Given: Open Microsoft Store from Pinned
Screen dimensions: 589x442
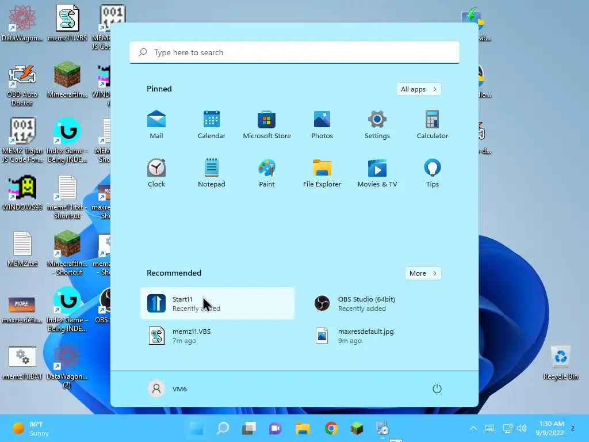Looking at the screenshot, I should coord(267,125).
